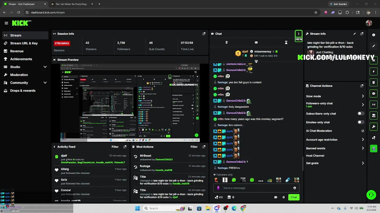This screenshot has height=213, width=380.
Task: Open AI Chat Moderation external link icon
Action: [x=363, y=131]
